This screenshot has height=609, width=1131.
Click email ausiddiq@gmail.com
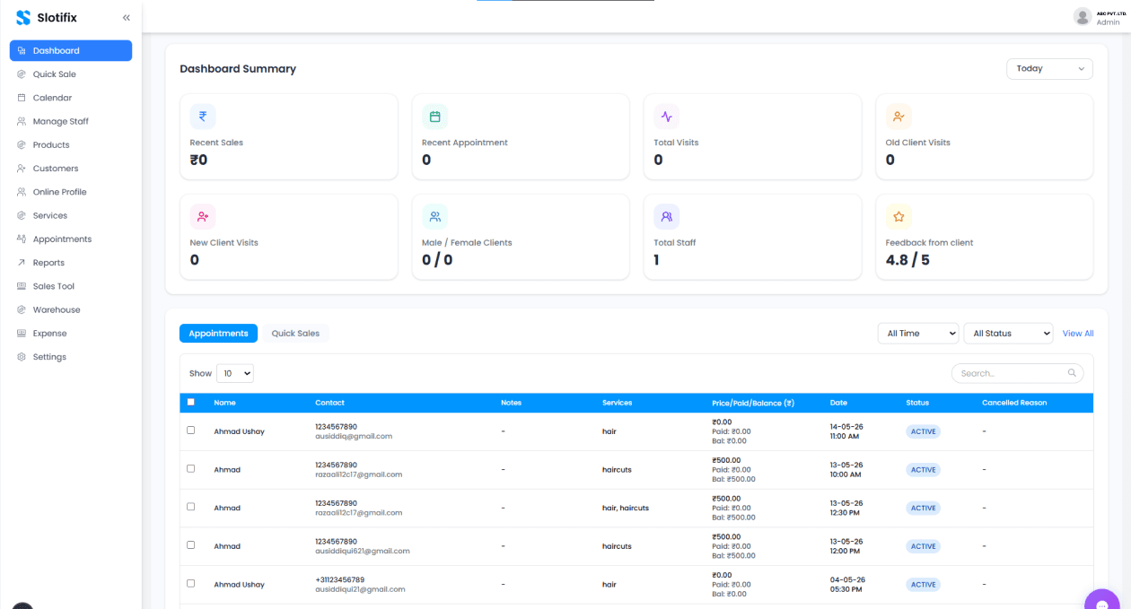[354, 437]
